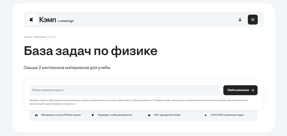Click the /ex.кампус text near logo

pos(65,21)
